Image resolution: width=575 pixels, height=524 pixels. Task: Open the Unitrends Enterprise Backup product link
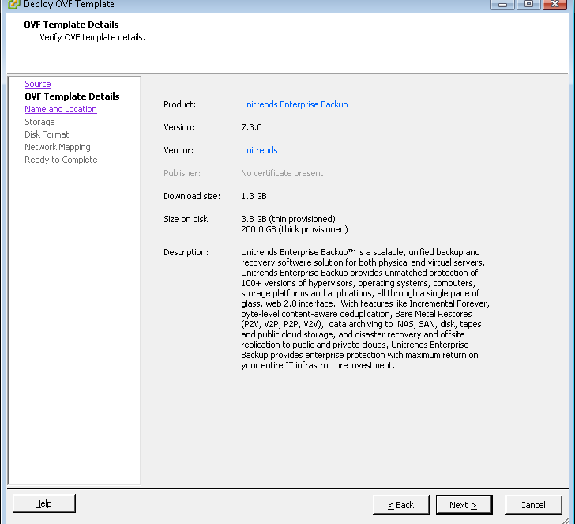tap(295, 104)
